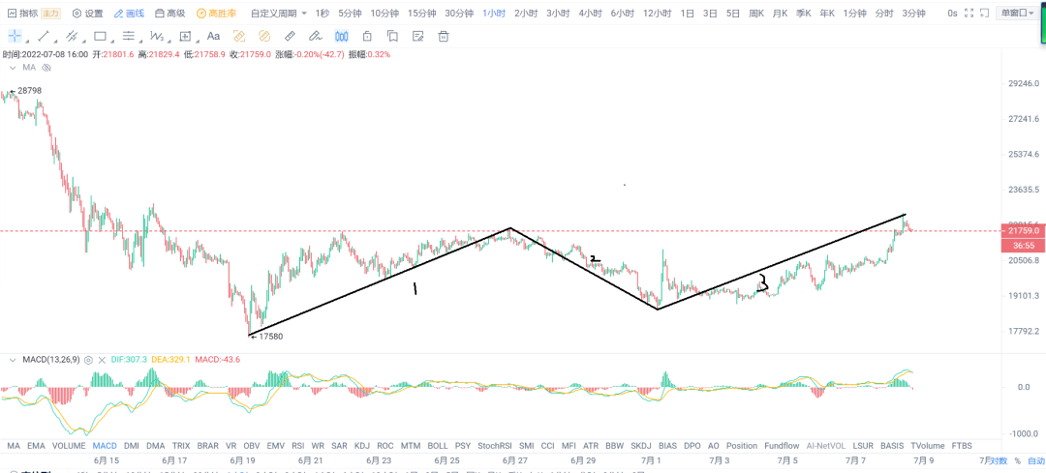Select the Aa text annotation tool
This screenshot has width=1046, height=473.
tap(213, 36)
